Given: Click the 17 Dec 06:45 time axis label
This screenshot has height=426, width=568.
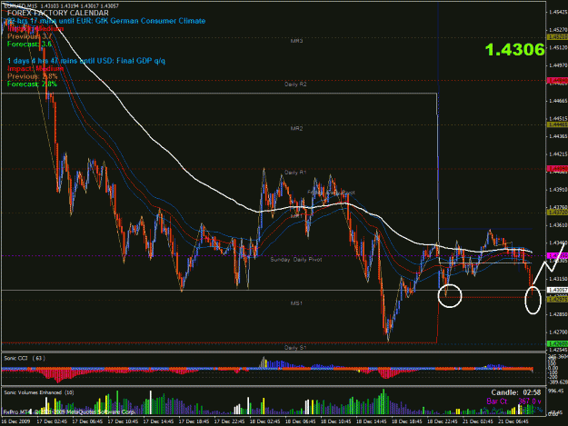Looking at the screenshot, I should click(x=87, y=421).
